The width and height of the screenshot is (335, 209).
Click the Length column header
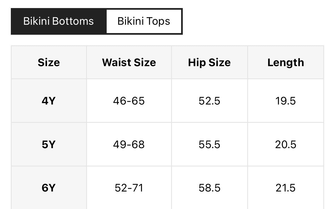coord(286,63)
